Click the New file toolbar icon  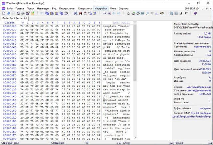click(x=4, y=13)
